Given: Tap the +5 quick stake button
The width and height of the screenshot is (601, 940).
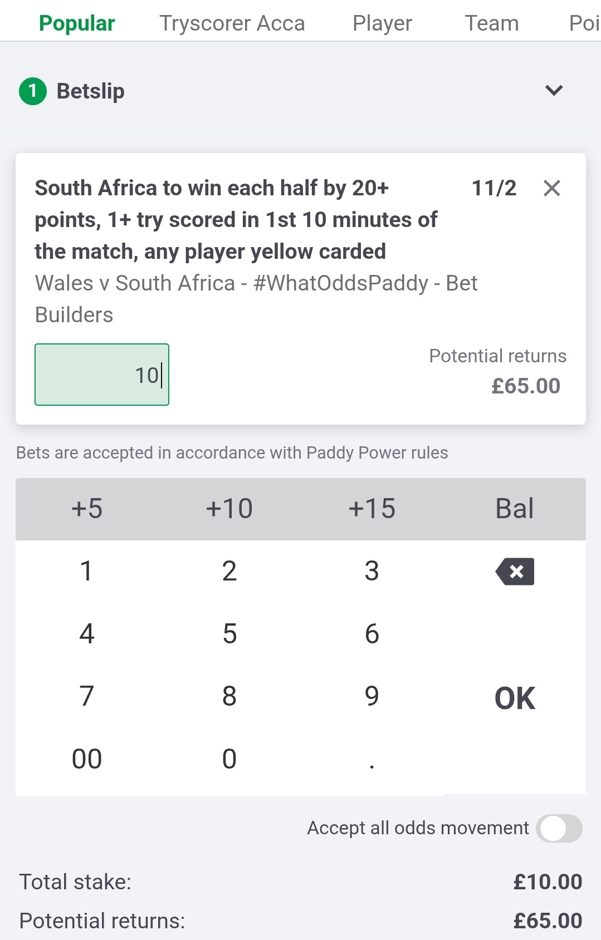Looking at the screenshot, I should coord(87,509).
